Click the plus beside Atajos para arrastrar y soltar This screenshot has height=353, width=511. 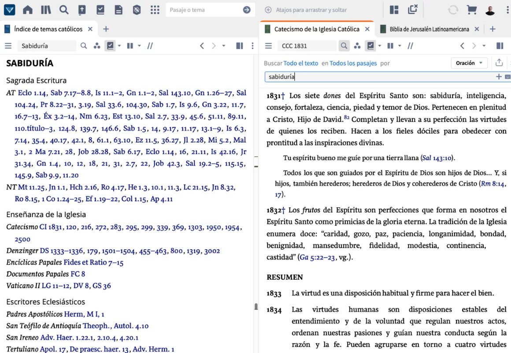268,10
